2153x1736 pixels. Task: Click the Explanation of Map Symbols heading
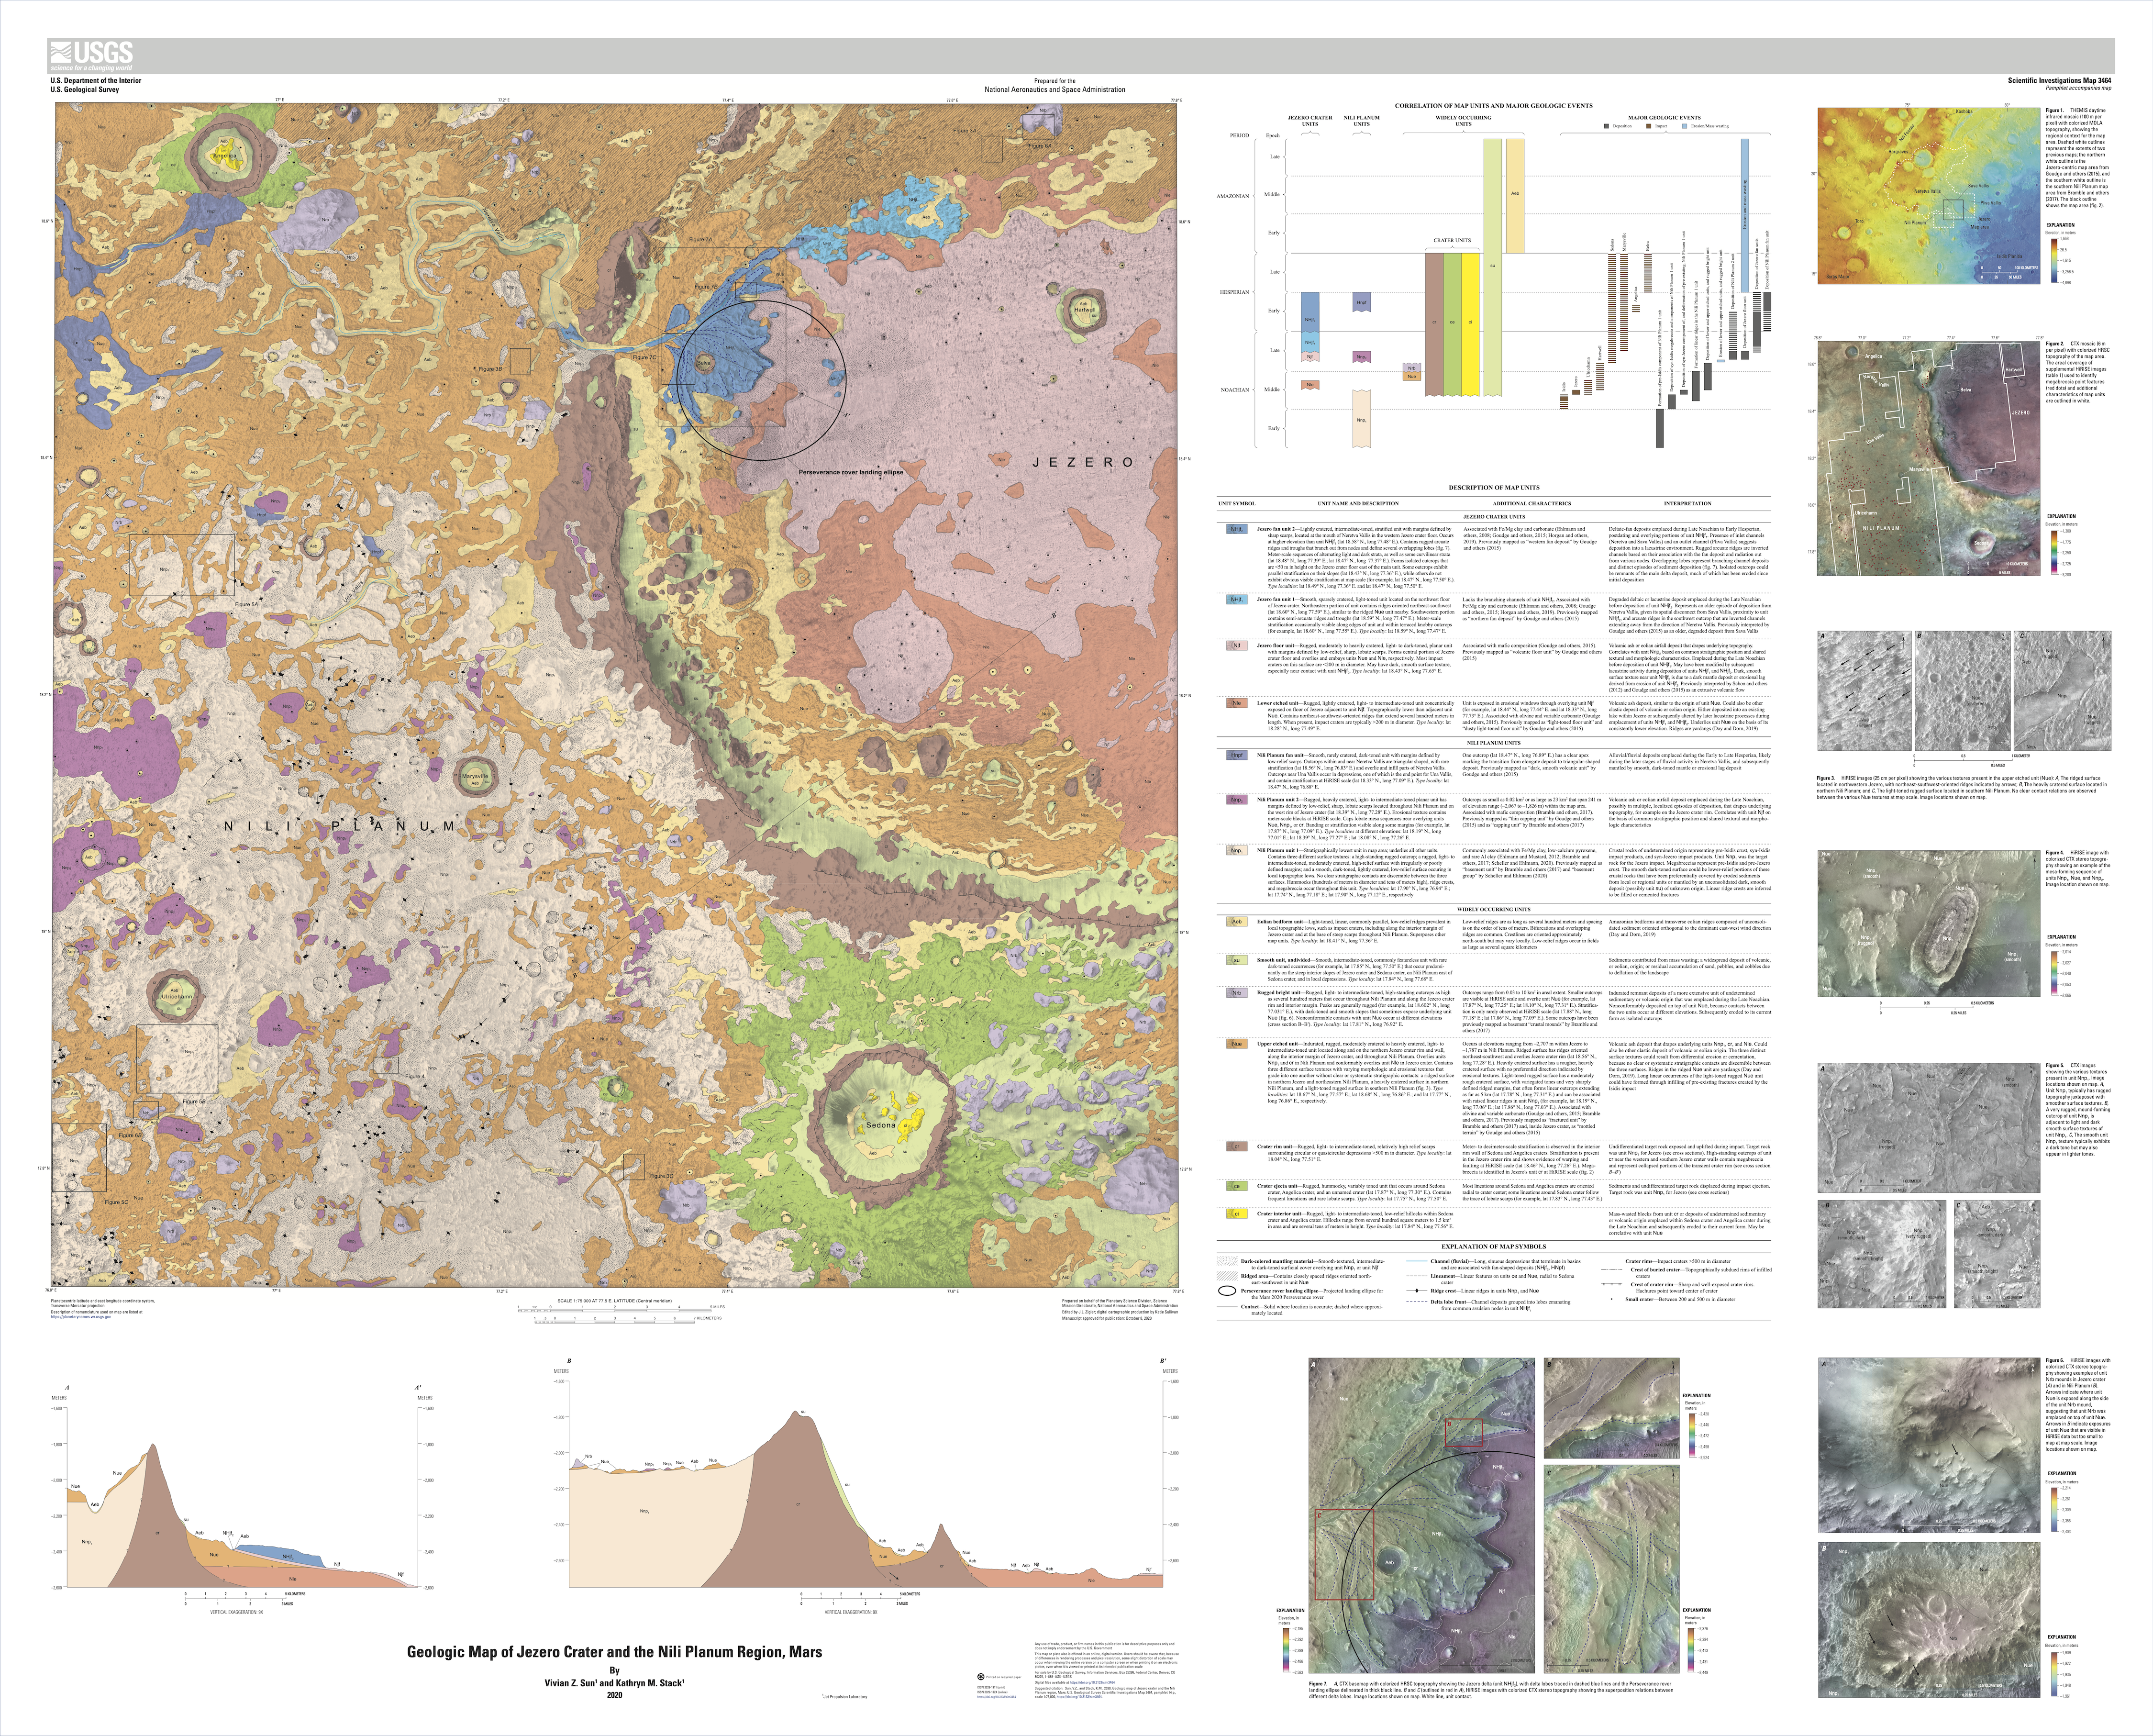pyautogui.click(x=1493, y=1246)
